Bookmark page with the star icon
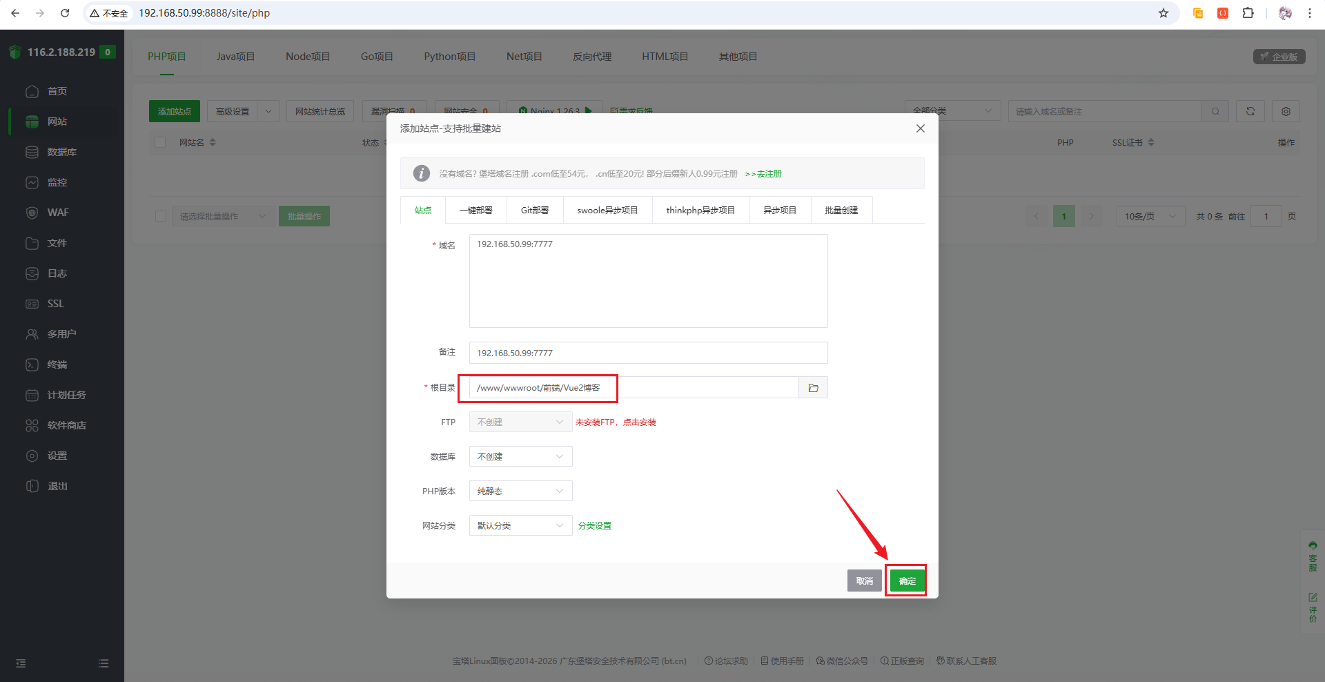This screenshot has width=1325, height=682. pyautogui.click(x=1164, y=13)
